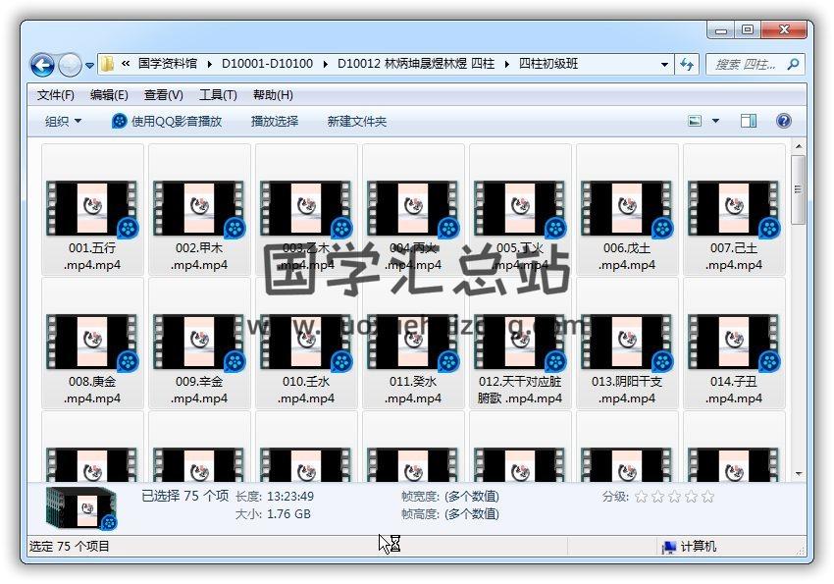This screenshot has width=834, height=584.
Task: Select video 010.壬水.mp4.mp4
Action: pyautogui.click(x=306, y=344)
